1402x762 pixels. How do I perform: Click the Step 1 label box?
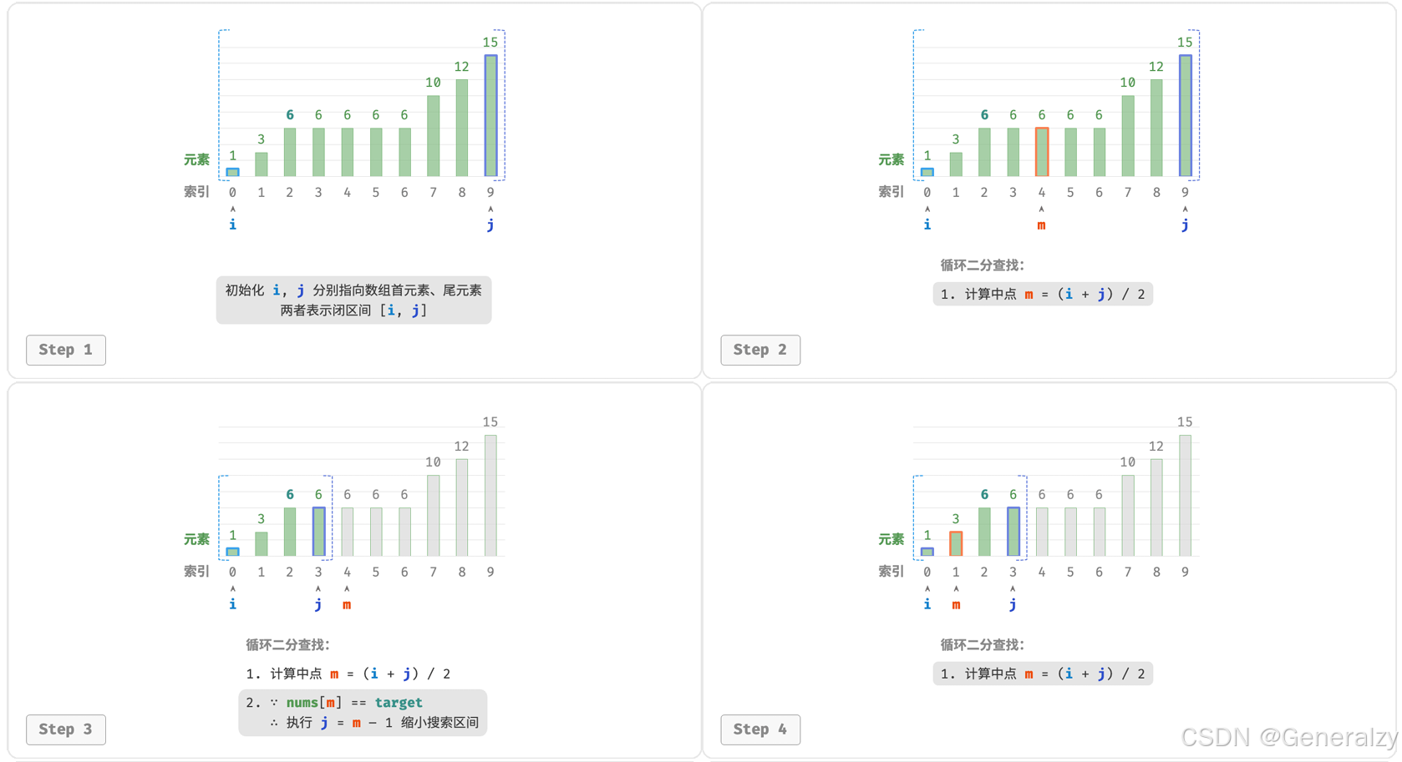(x=66, y=350)
